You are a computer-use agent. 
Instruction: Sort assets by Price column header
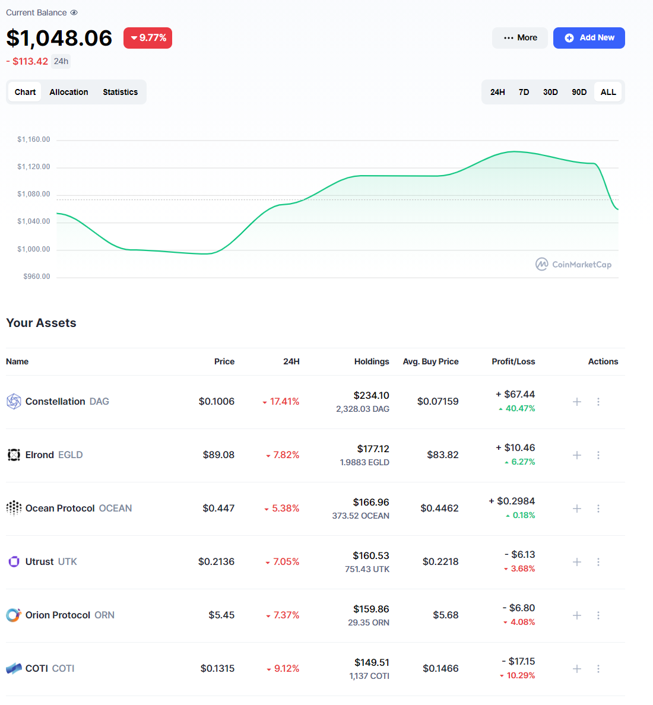click(224, 361)
